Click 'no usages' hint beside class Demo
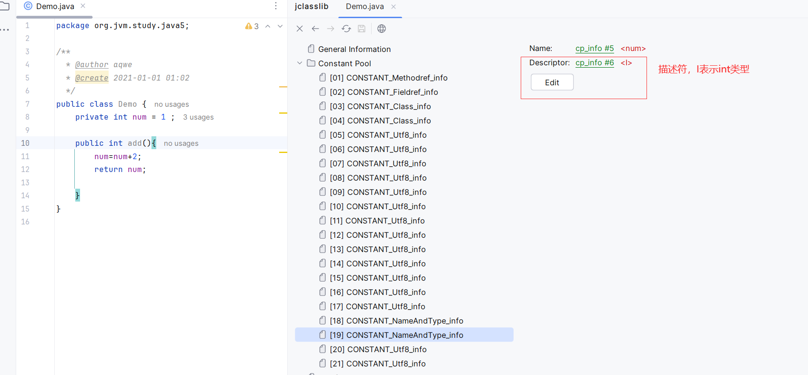 [172, 104]
